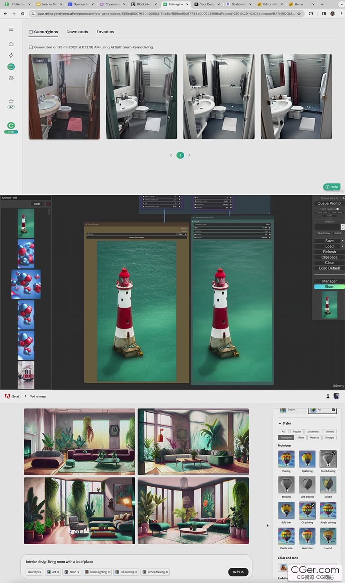The width and height of the screenshot is (345, 583).
Task: Go to Home icon in Reimagine sidebar
Action: click(11, 44)
